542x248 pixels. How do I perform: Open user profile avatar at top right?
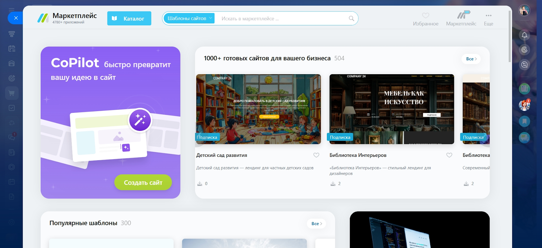524,11
